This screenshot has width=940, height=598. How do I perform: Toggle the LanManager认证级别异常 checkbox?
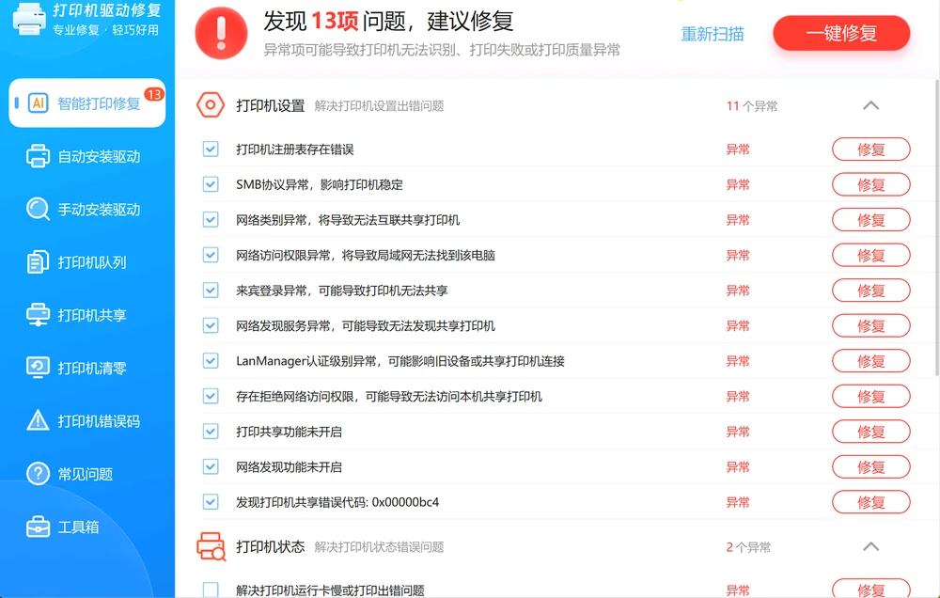tap(211, 360)
